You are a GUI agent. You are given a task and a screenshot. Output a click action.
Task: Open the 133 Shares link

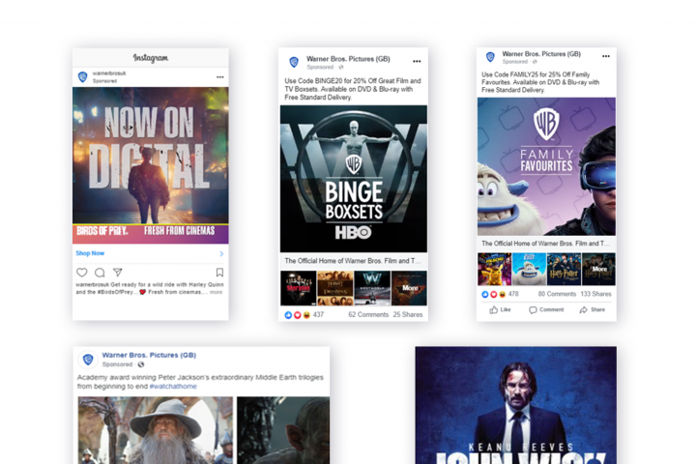click(596, 294)
